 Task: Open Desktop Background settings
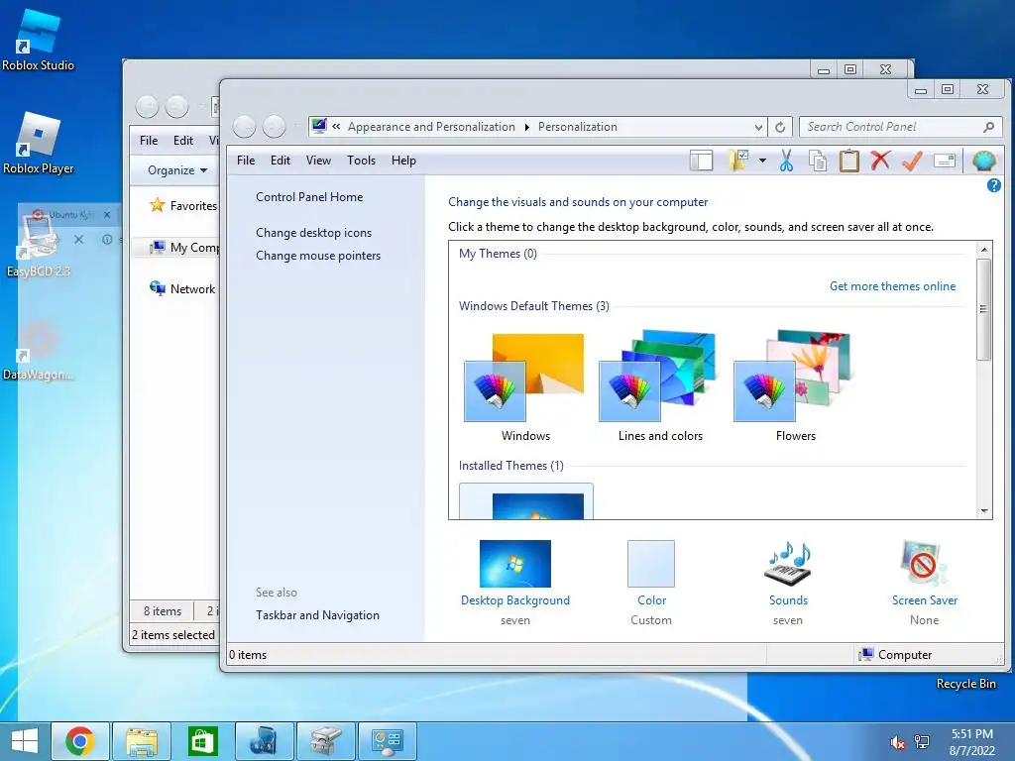pos(515,583)
